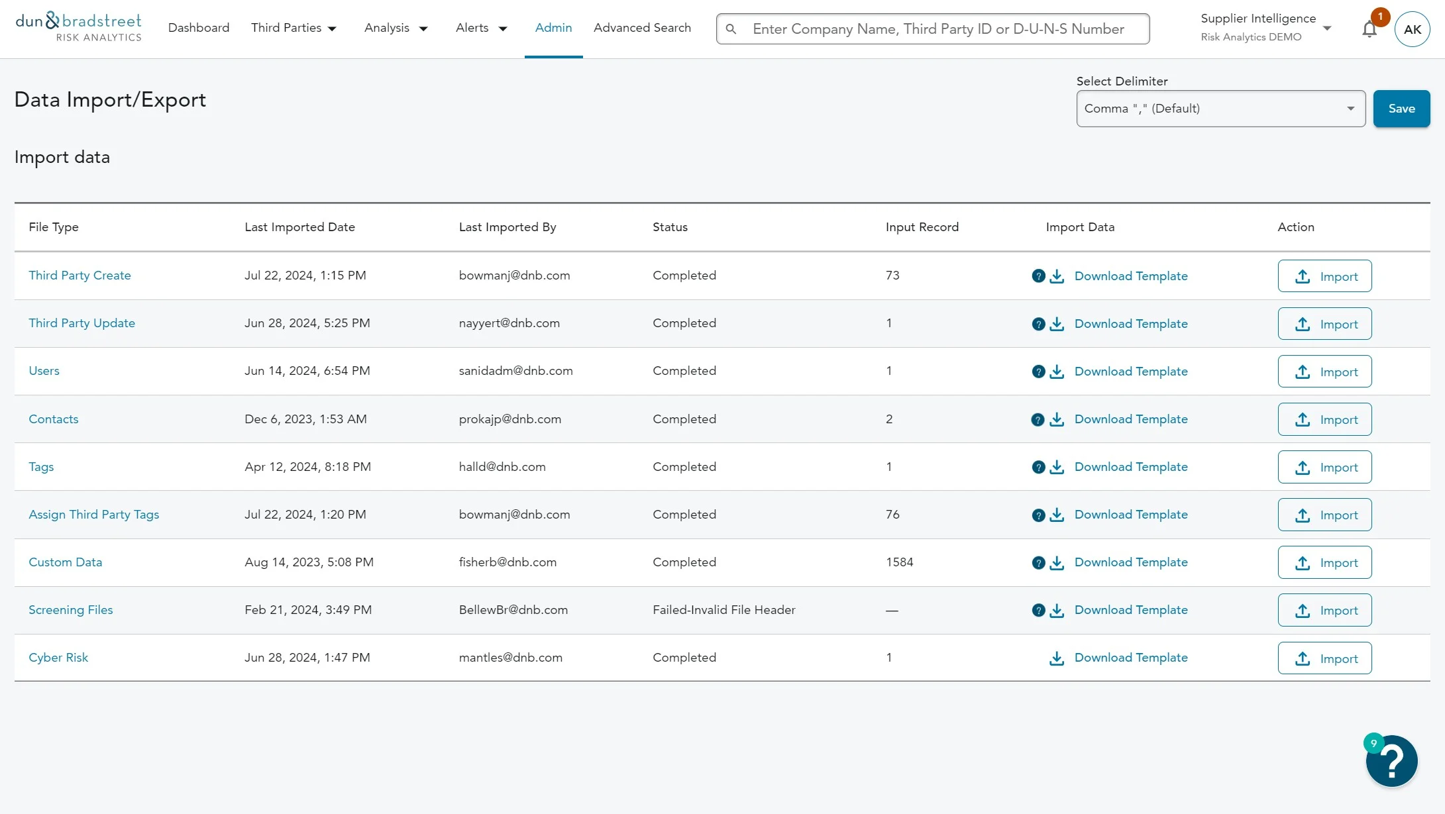The height and width of the screenshot is (814, 1445).
Task: Open the Select Delimiter dropdown
Action: 1220,109
